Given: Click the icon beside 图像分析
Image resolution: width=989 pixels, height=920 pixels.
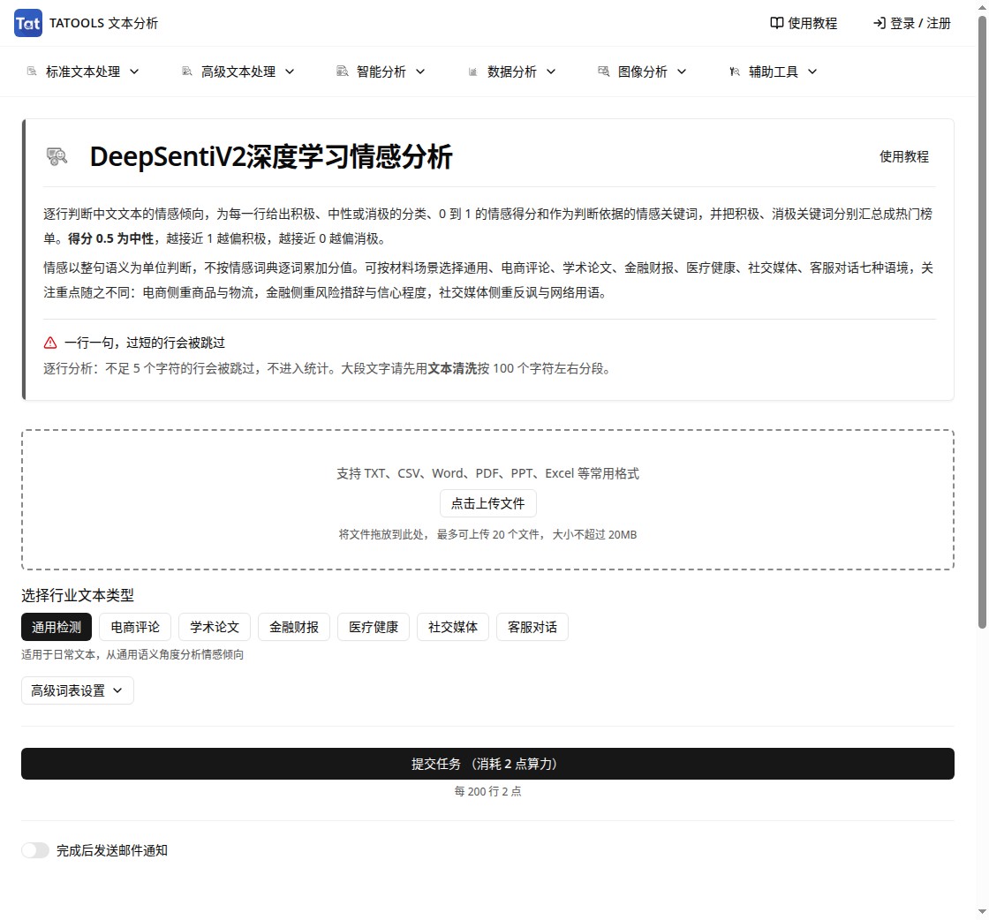Looking at the screenshot, I should click(x=604, y=72).
